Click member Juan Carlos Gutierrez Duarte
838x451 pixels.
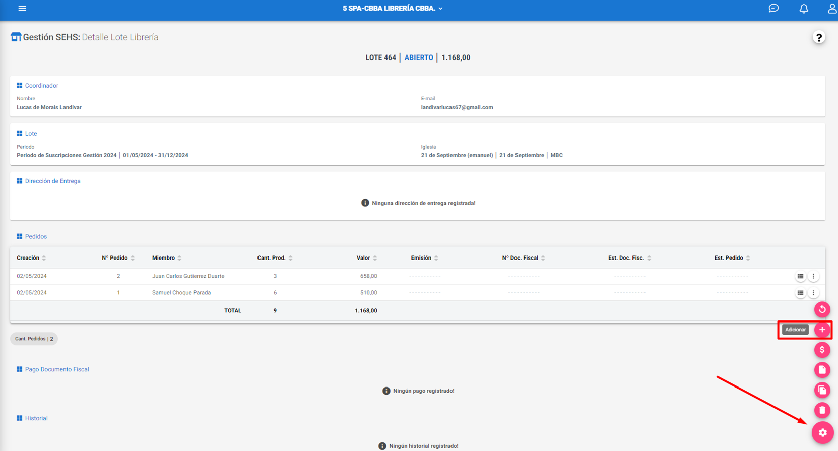(x=188, y=276)
